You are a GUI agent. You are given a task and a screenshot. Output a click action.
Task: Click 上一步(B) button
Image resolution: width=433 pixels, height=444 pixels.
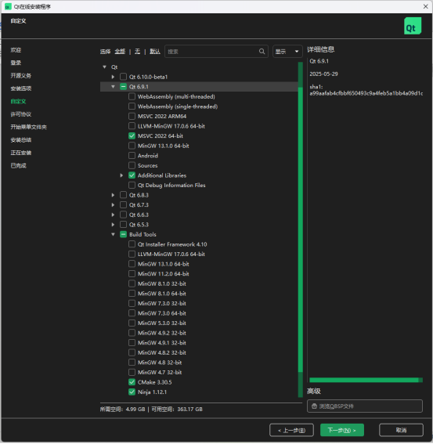click(291, 430)
